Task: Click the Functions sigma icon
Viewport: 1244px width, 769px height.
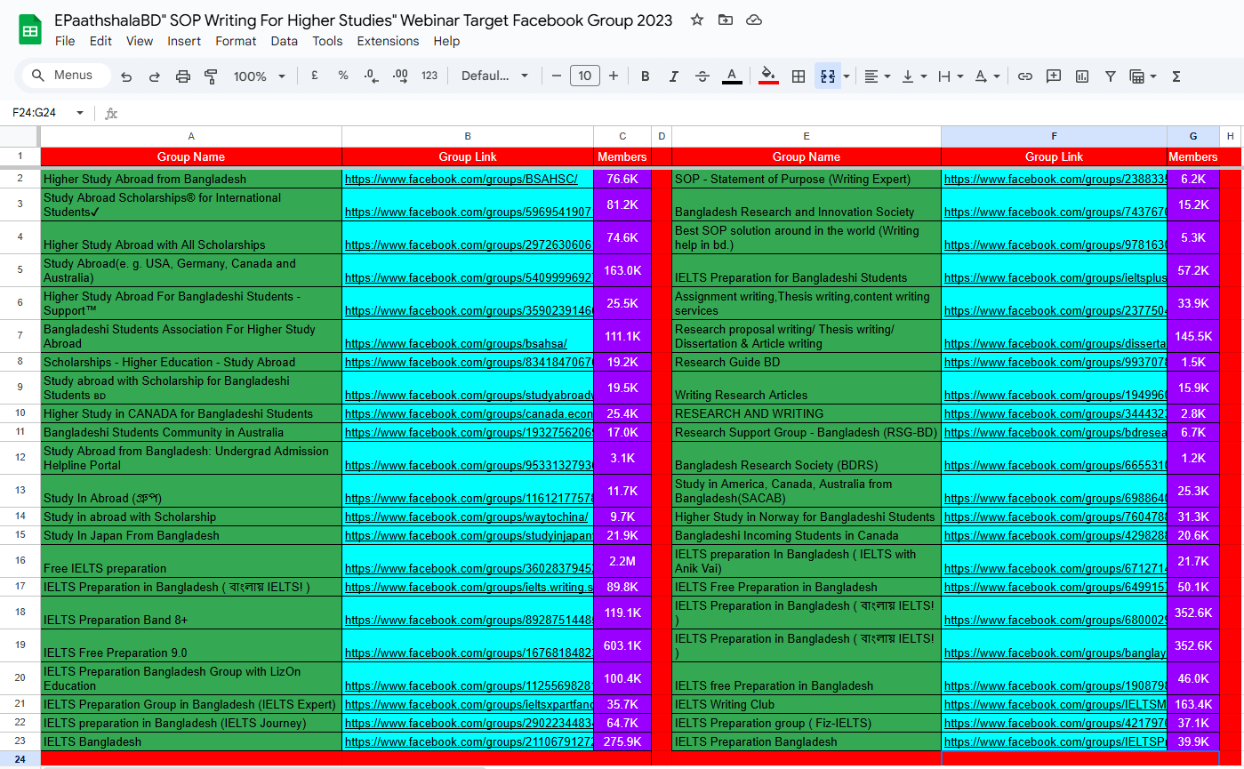Action: [1176, 76]
